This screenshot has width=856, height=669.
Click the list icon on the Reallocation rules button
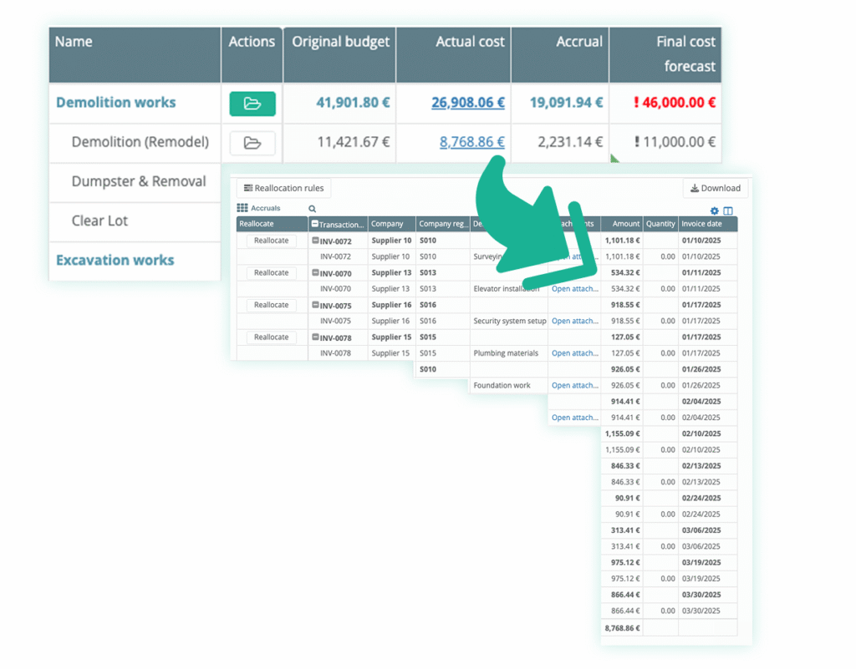(x=249, y=188)
